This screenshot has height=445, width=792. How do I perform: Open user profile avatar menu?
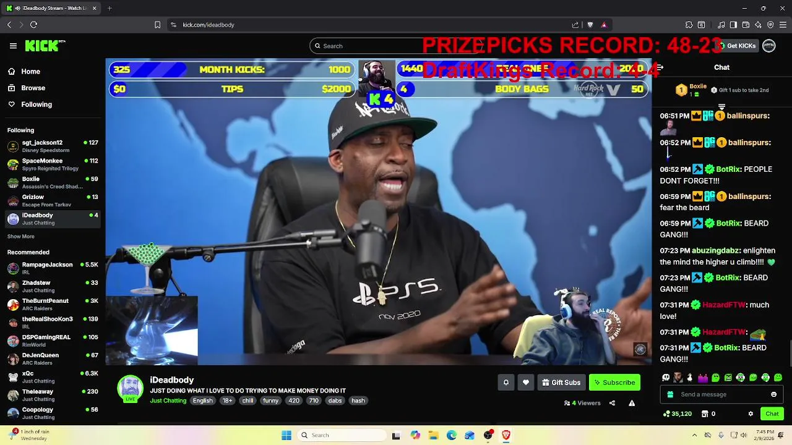click(x=769, y=46)
